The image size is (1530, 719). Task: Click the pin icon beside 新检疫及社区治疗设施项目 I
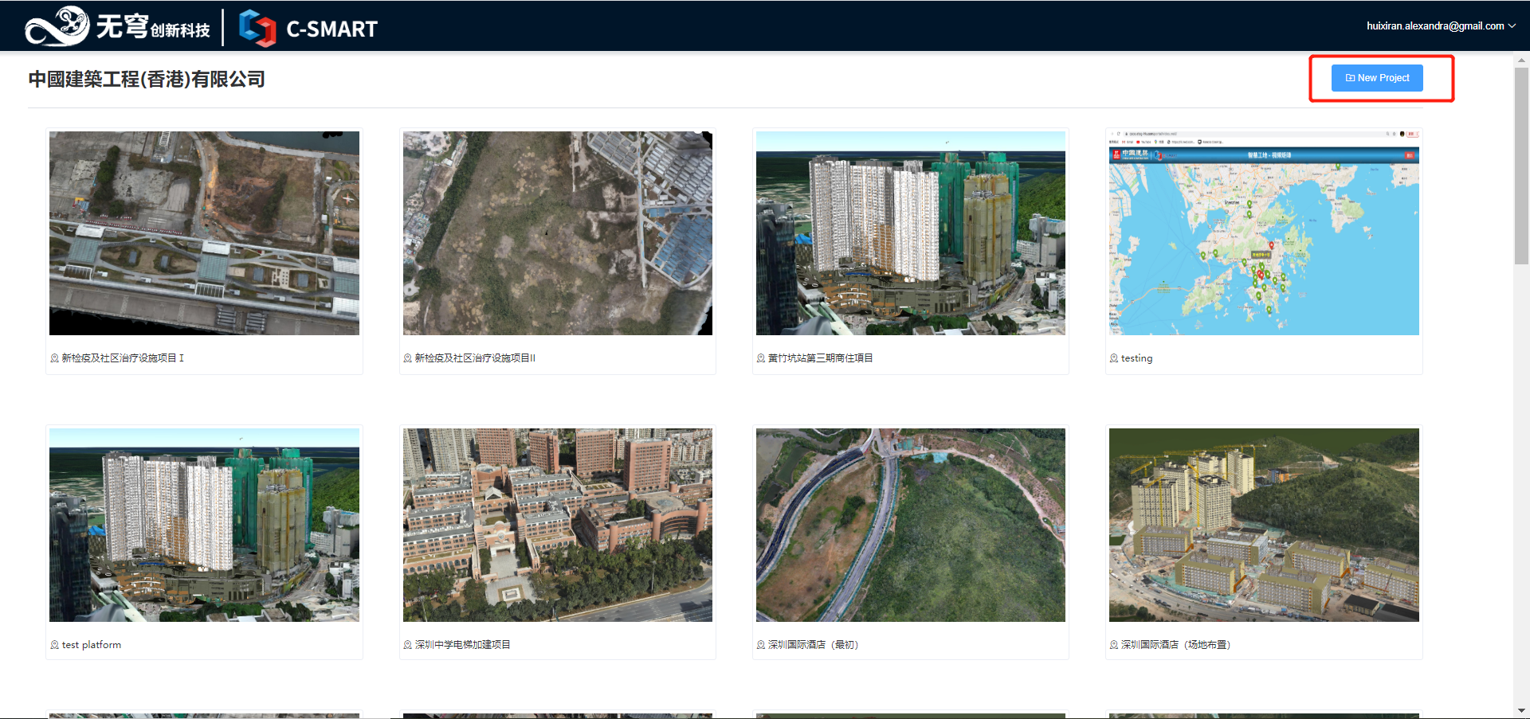(x=54, y=358)
